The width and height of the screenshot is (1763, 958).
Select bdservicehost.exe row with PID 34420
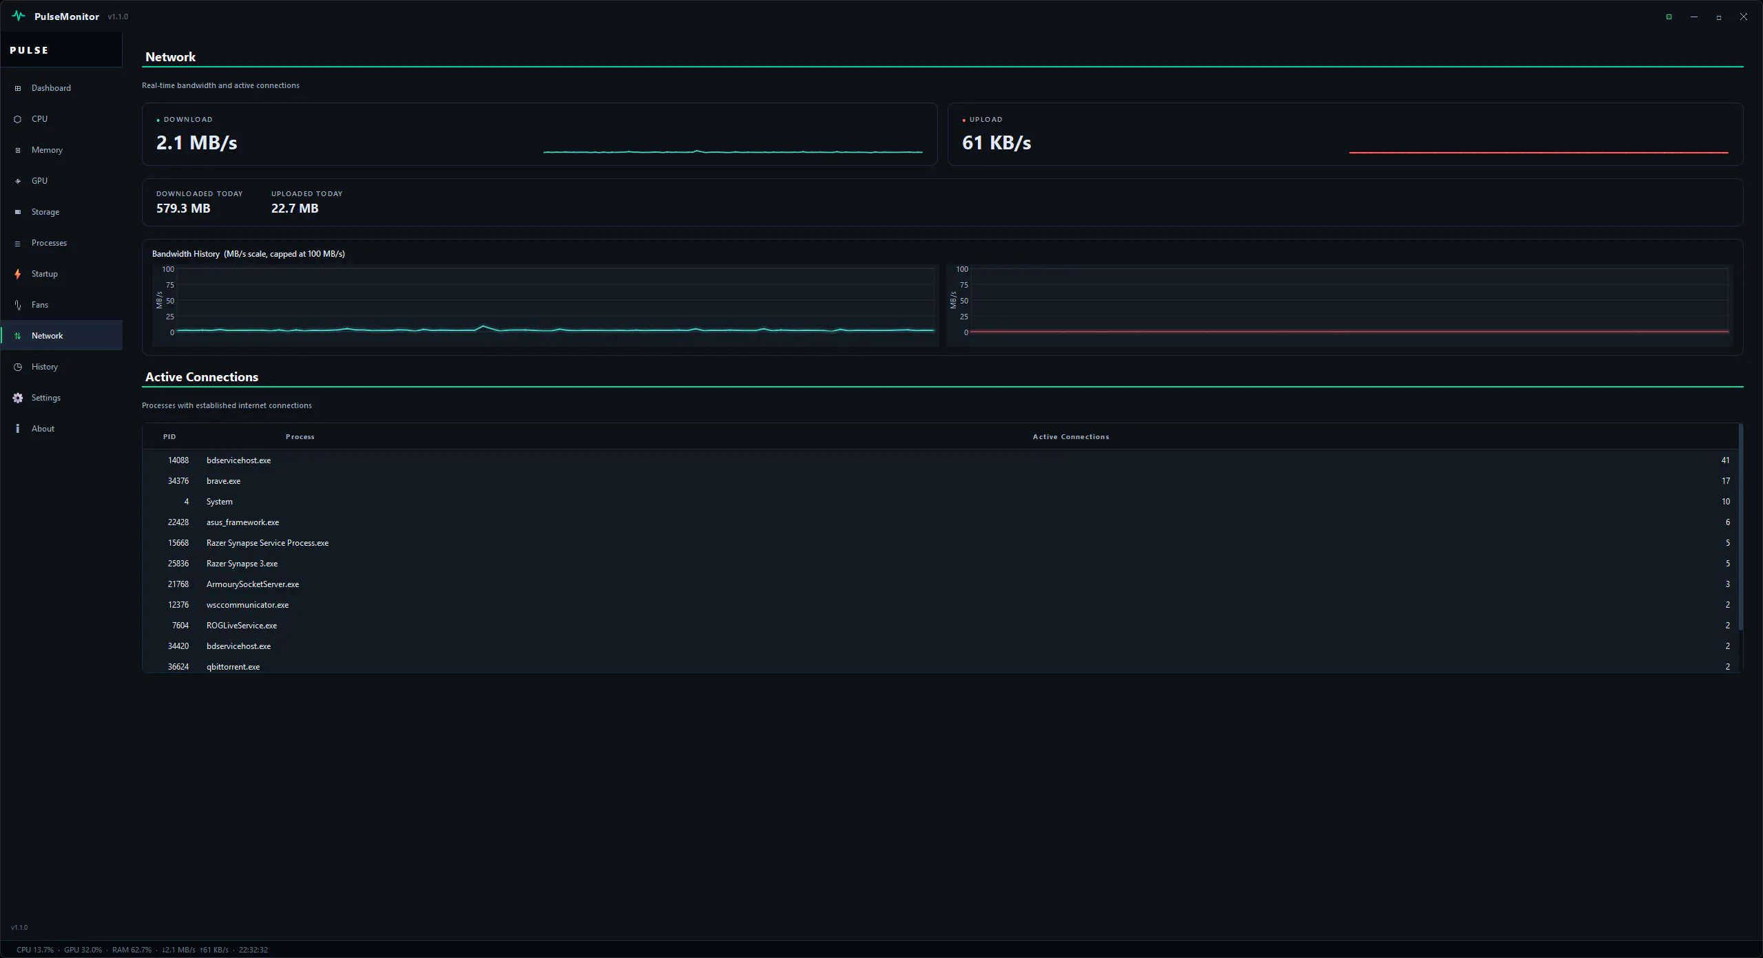click(941, 646)
